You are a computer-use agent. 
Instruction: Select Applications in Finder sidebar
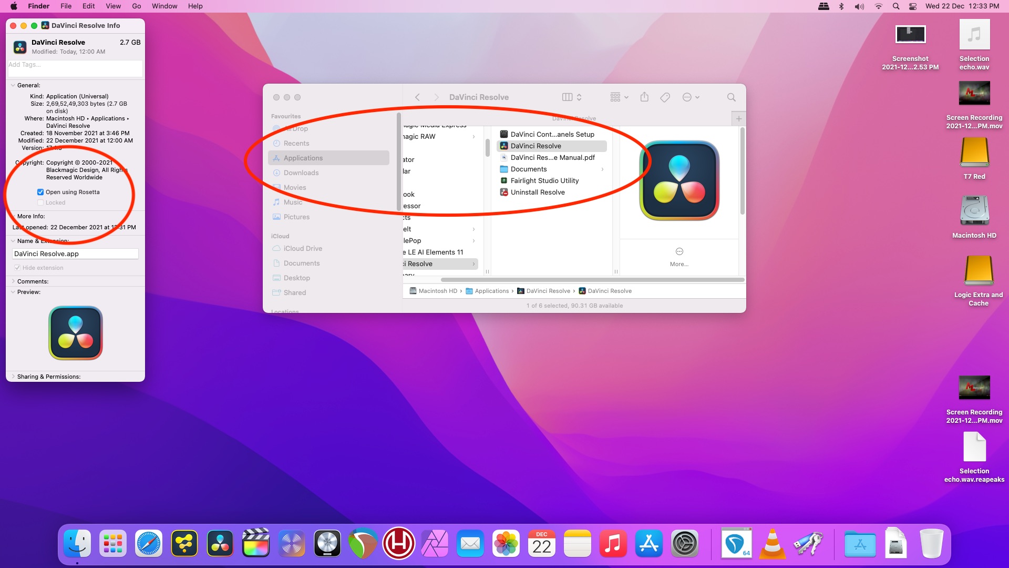pos(328,158)
